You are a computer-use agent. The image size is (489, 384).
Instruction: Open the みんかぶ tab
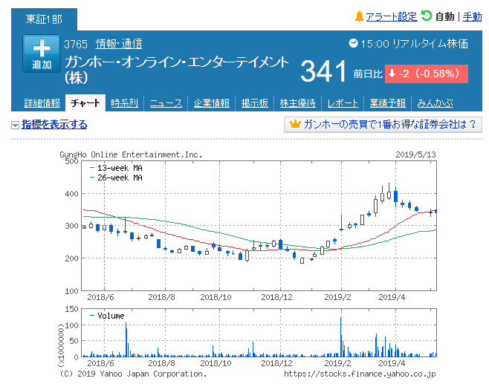click(x=435, y=103)
